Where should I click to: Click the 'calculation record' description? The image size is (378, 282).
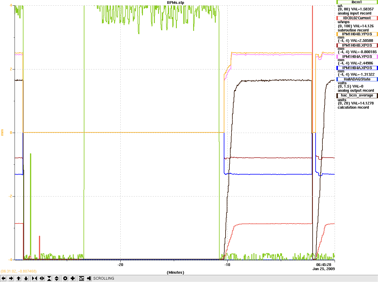point(353,107)
